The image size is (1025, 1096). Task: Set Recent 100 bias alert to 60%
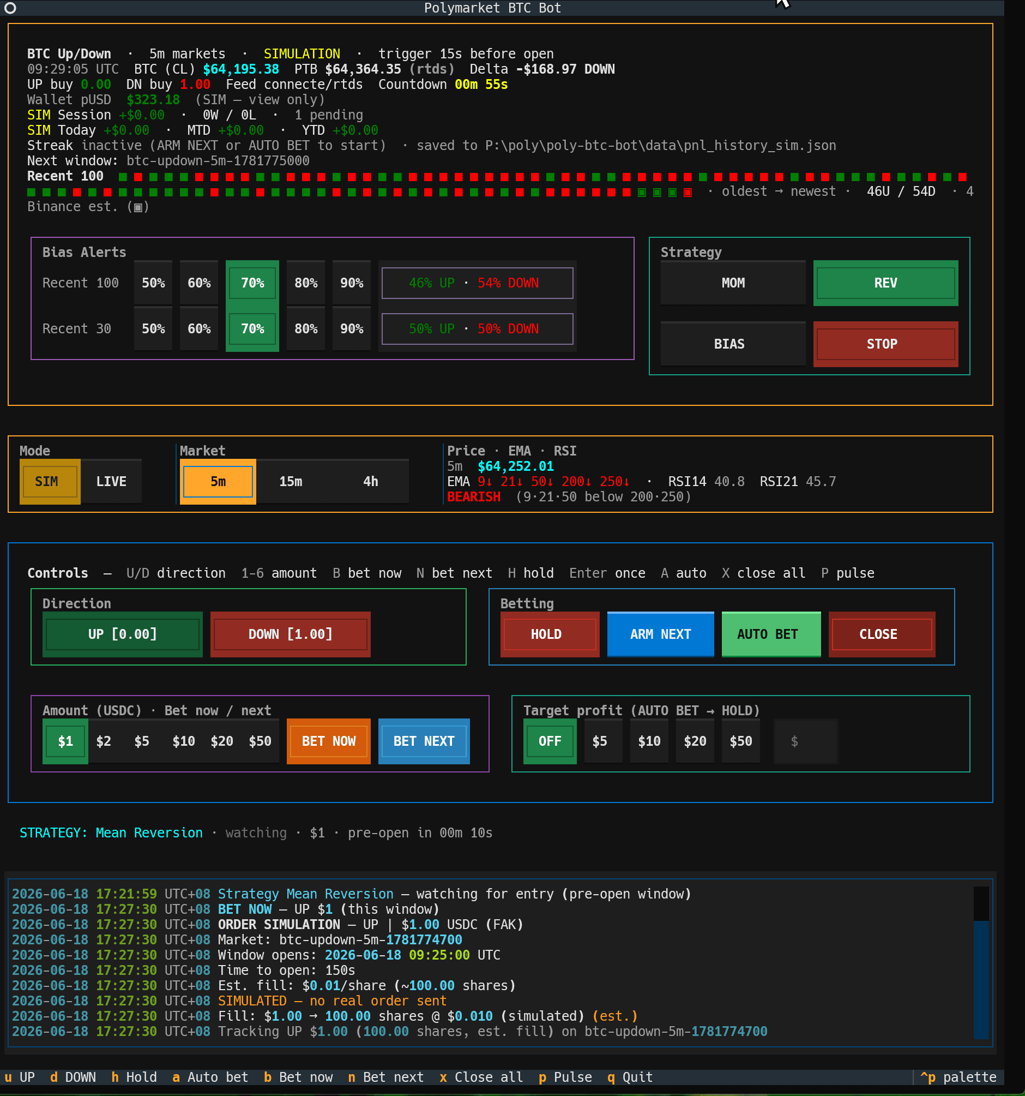pos(199,283)
